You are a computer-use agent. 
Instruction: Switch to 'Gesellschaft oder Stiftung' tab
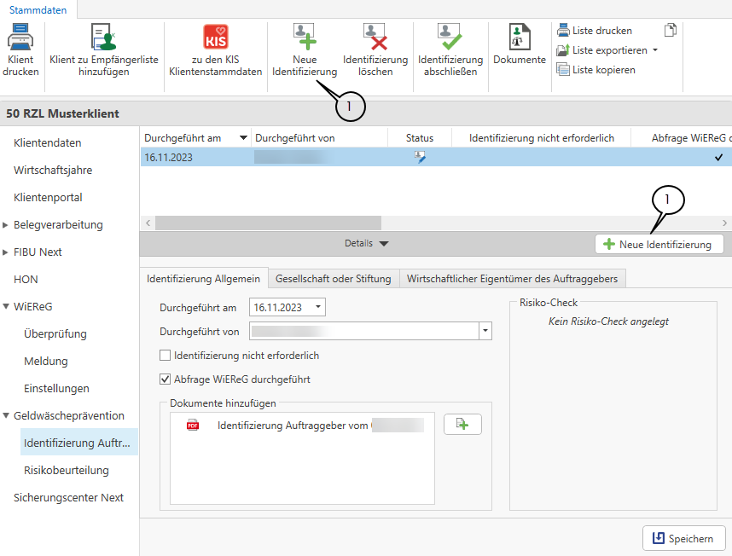pyautogui.click(x=333, y=279)
